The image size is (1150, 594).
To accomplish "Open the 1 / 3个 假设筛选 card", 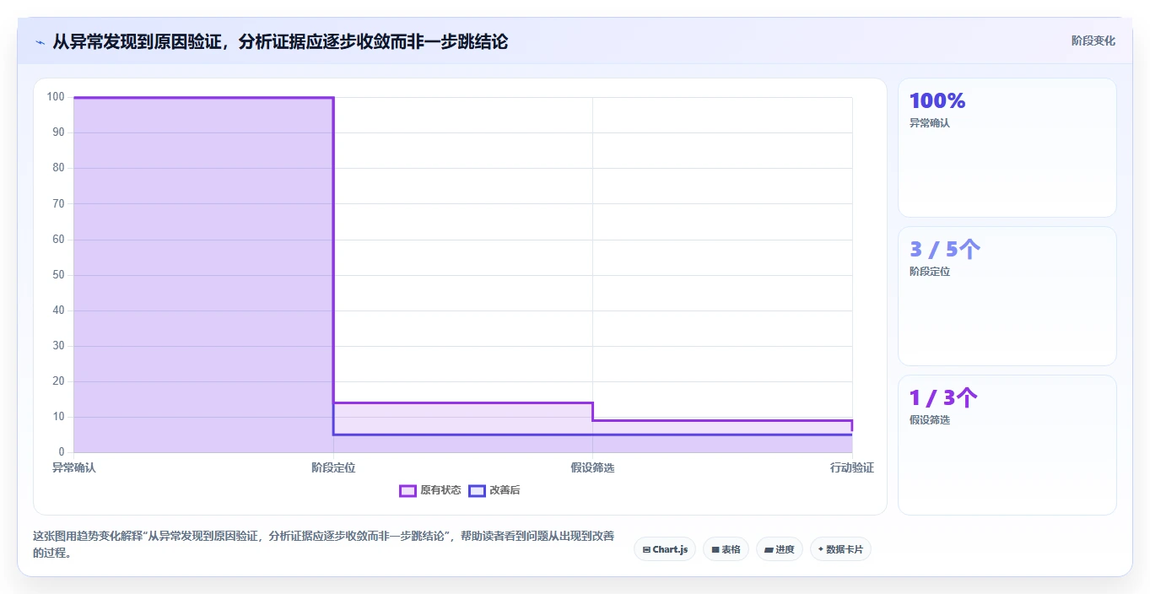I will pyautogui.click(x=1007, y=445).
